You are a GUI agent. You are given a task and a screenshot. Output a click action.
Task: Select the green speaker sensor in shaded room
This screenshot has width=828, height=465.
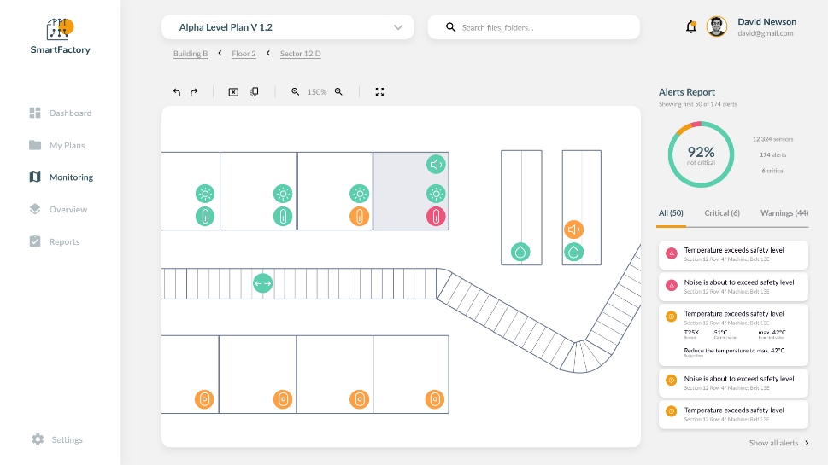436,165
